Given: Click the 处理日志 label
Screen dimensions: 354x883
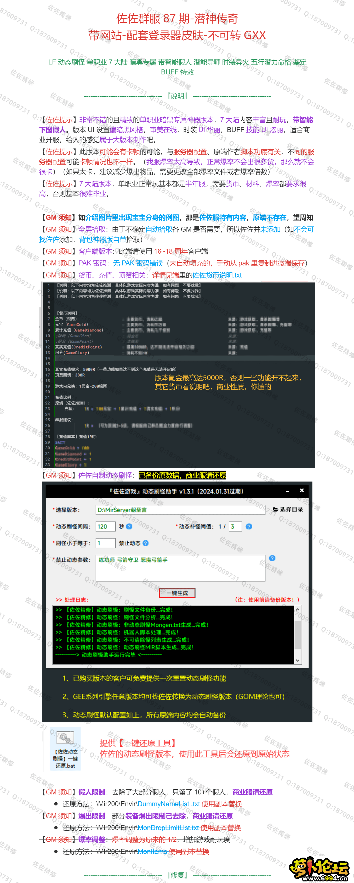Looking at the screenshot, I should pyautogui.click(x=72, y=600).
